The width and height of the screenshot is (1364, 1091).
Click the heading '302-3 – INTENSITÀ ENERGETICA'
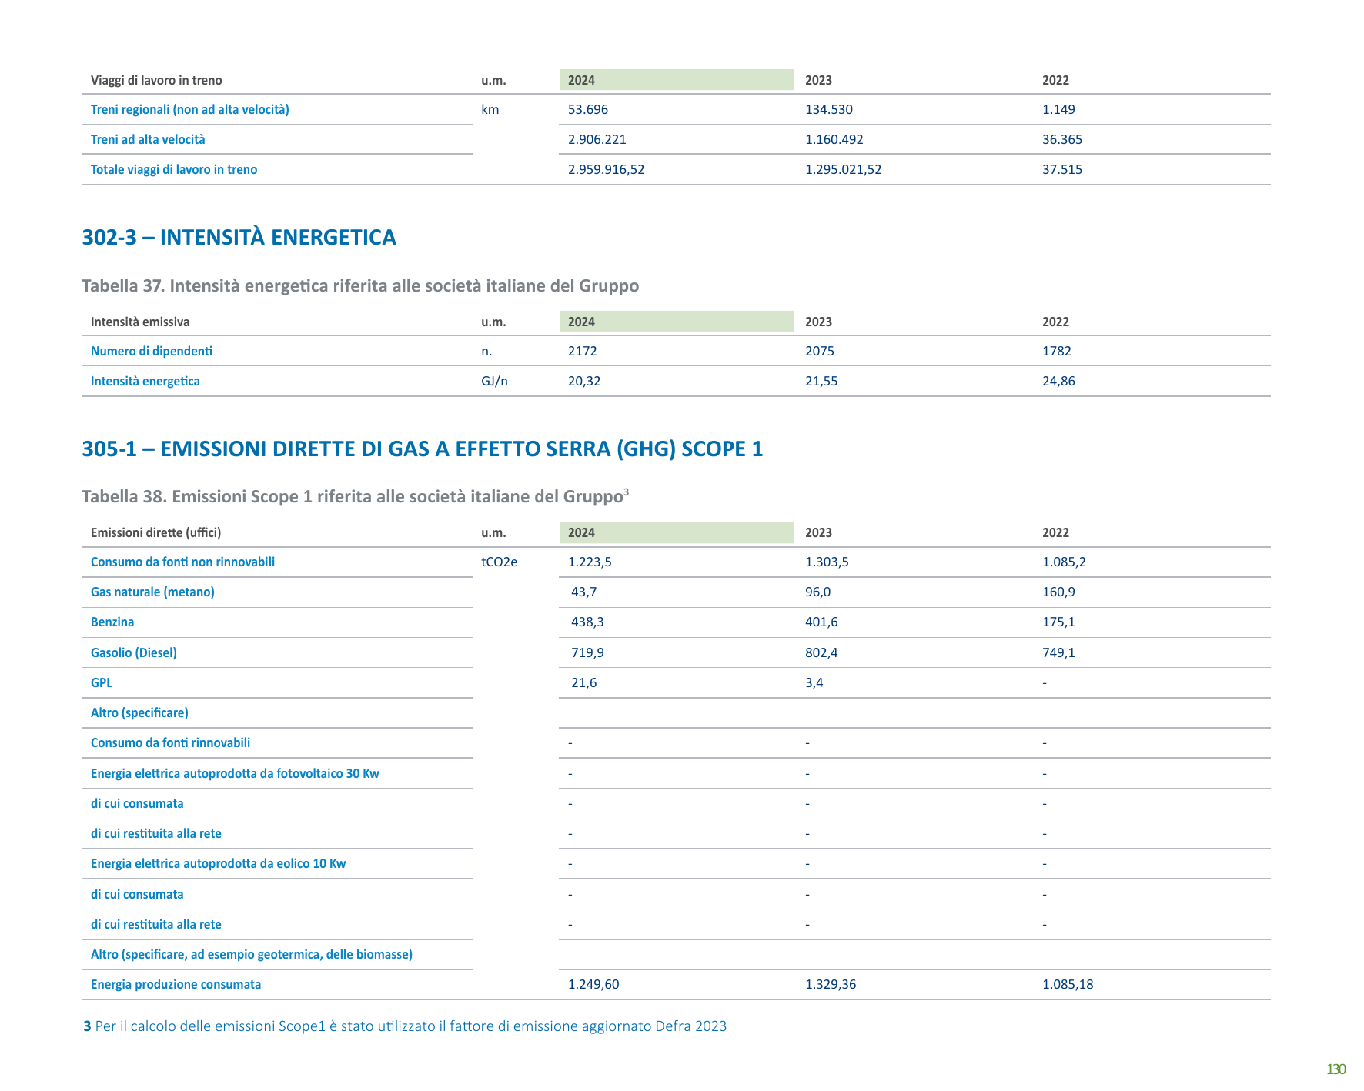(239, 237)
